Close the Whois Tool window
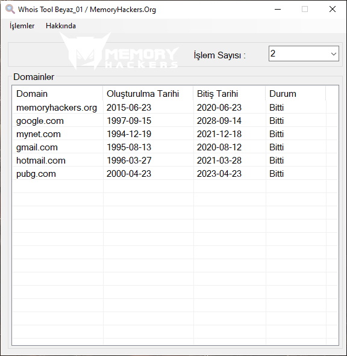 pyautogui.click(x=333, y=9)
